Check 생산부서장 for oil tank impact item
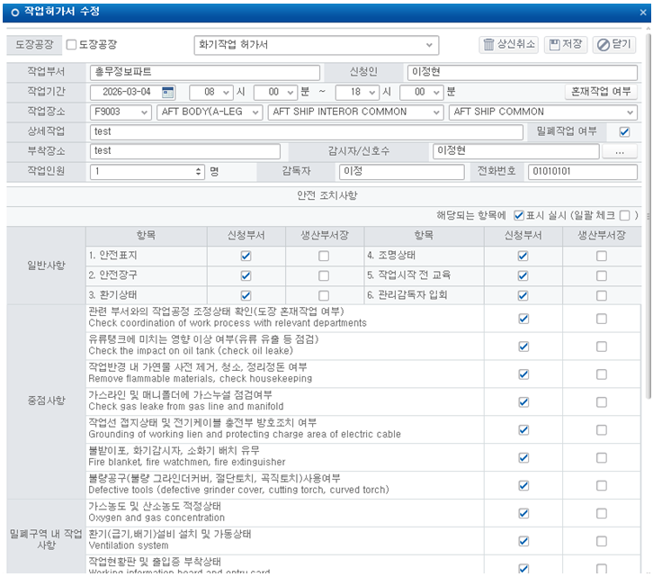The height and width of the screenshot is (586, 653). point(602,347)
